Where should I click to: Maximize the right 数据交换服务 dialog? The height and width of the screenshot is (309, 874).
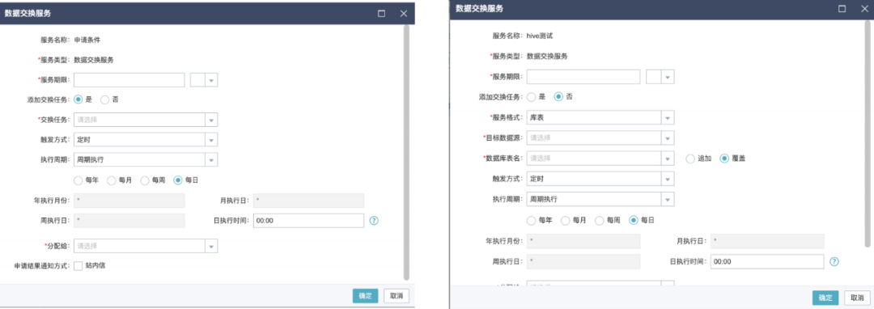coord(842,9)
